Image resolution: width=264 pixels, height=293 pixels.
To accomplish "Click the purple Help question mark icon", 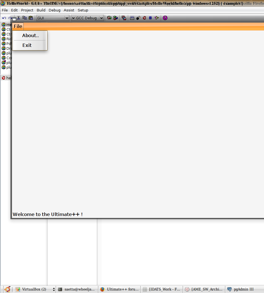I will (x=165, y=18).
